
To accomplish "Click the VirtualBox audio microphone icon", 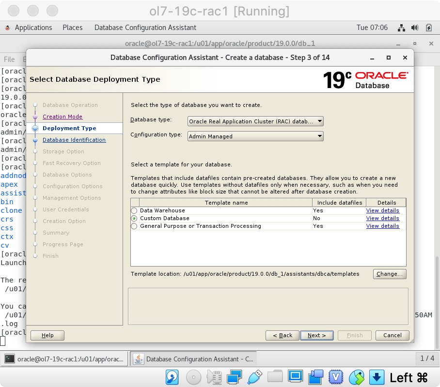I will (214, 377).
